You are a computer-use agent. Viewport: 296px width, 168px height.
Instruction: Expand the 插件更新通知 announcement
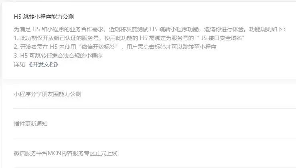[30, 124]
